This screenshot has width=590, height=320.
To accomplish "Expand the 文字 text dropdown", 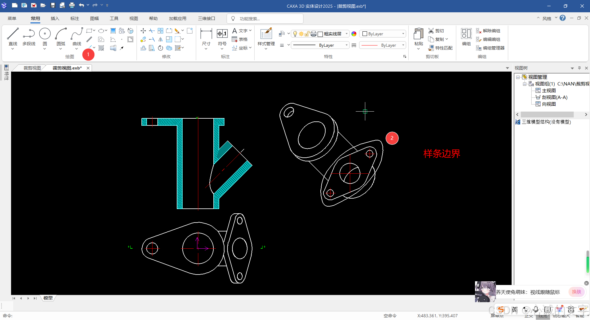I will [x=250, y=31].
